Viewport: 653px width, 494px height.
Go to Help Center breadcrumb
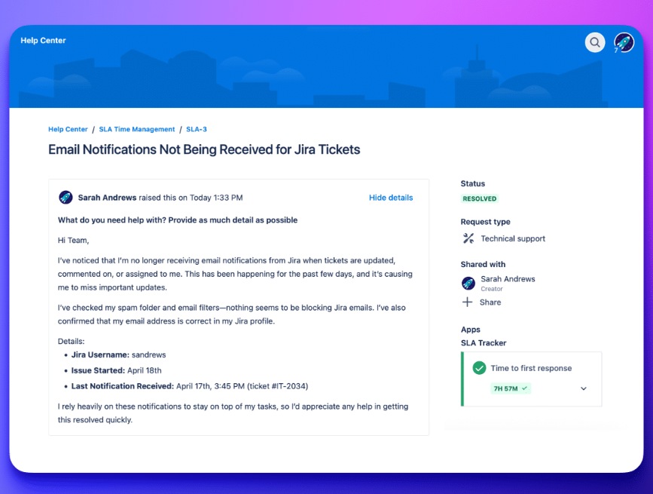[x=68, y=130]
